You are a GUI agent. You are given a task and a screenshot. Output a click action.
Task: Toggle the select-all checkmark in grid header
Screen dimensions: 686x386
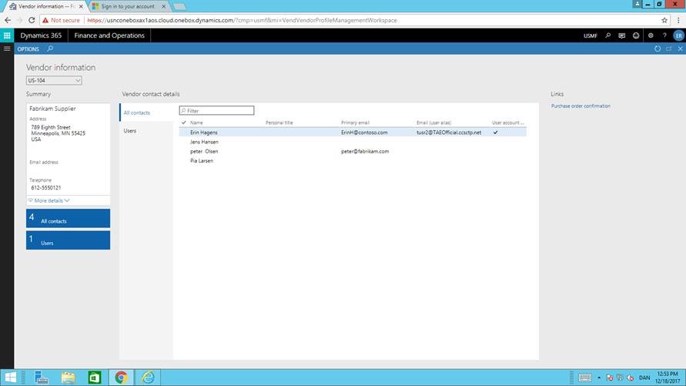(184, 123)
